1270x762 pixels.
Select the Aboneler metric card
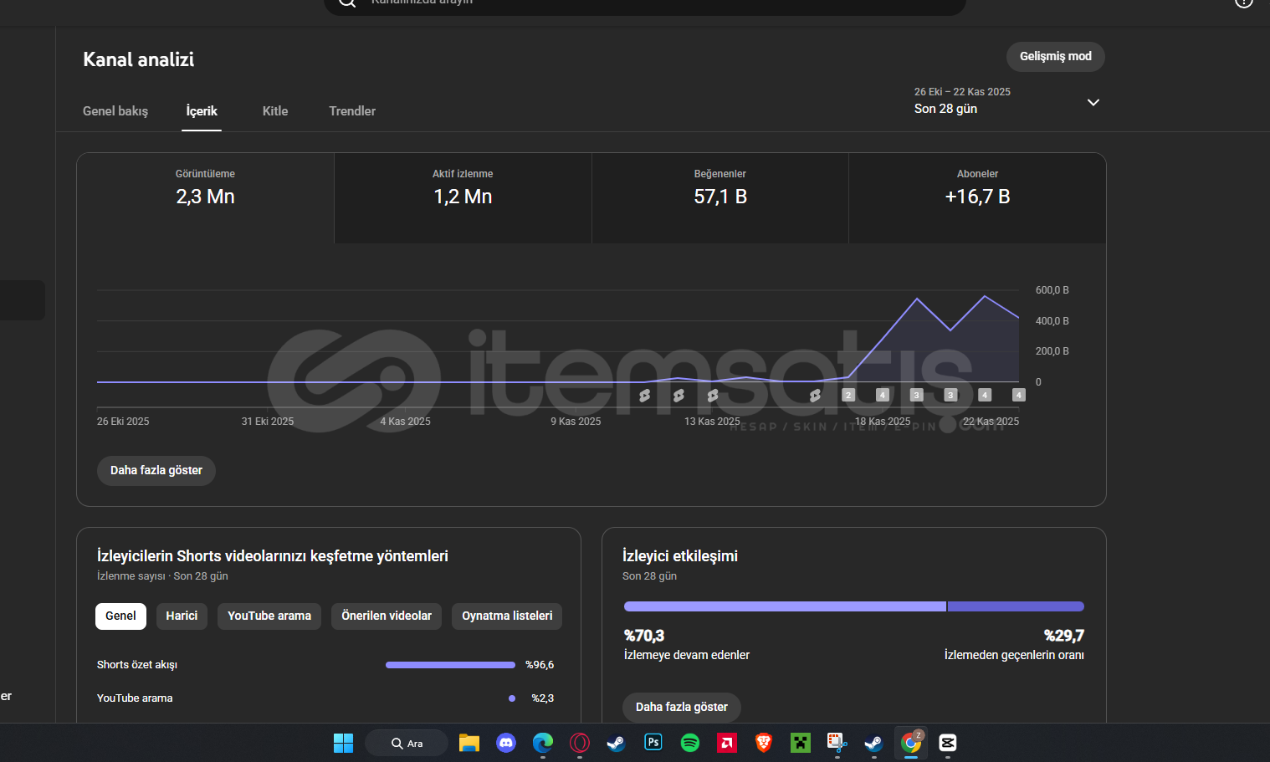tap(977, 197)
